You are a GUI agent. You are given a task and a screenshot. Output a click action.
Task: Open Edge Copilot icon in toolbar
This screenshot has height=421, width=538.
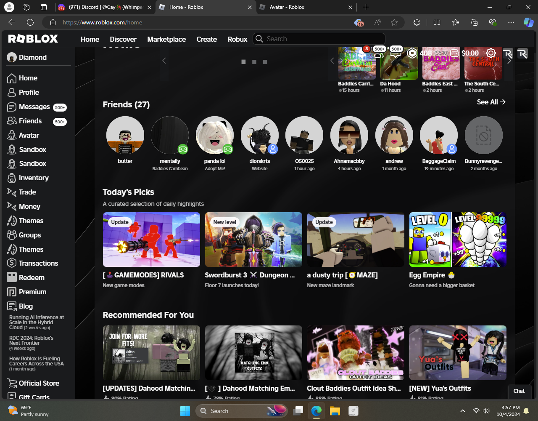[528, 22]
